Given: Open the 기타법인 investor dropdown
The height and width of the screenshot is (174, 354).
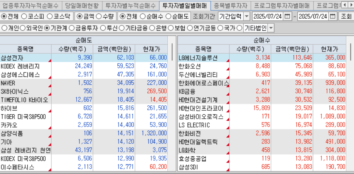Looking at the screenshot, I should click(x=271, y=28).
